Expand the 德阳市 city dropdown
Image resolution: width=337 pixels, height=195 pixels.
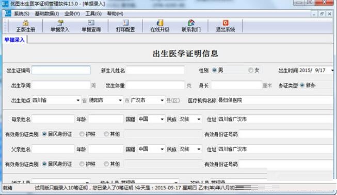[120, 100]
